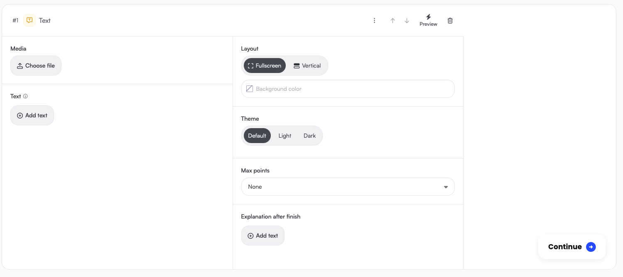Click the lightning bolt Preview icon
The image size is (623, 277).
point(428,17)
